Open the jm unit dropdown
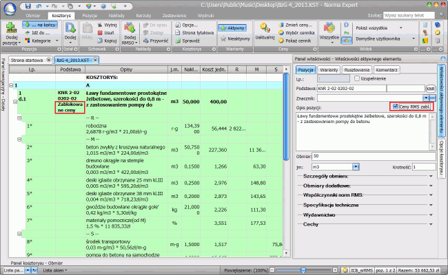Viewport: 448px width, 275px height. tap(356, 166)
